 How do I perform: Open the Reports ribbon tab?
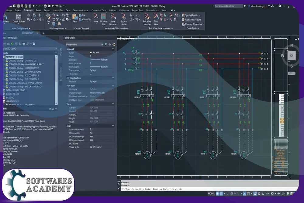tap(47, 10)
